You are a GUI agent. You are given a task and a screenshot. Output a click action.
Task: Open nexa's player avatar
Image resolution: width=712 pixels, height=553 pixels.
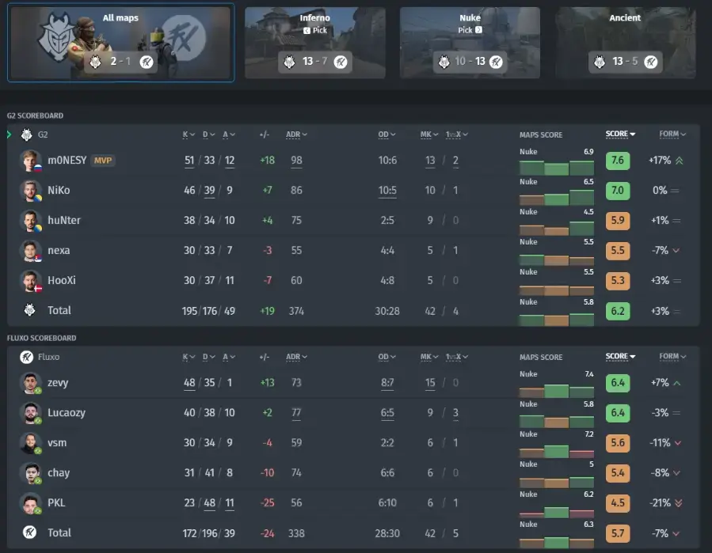click(x=30, y=251)
